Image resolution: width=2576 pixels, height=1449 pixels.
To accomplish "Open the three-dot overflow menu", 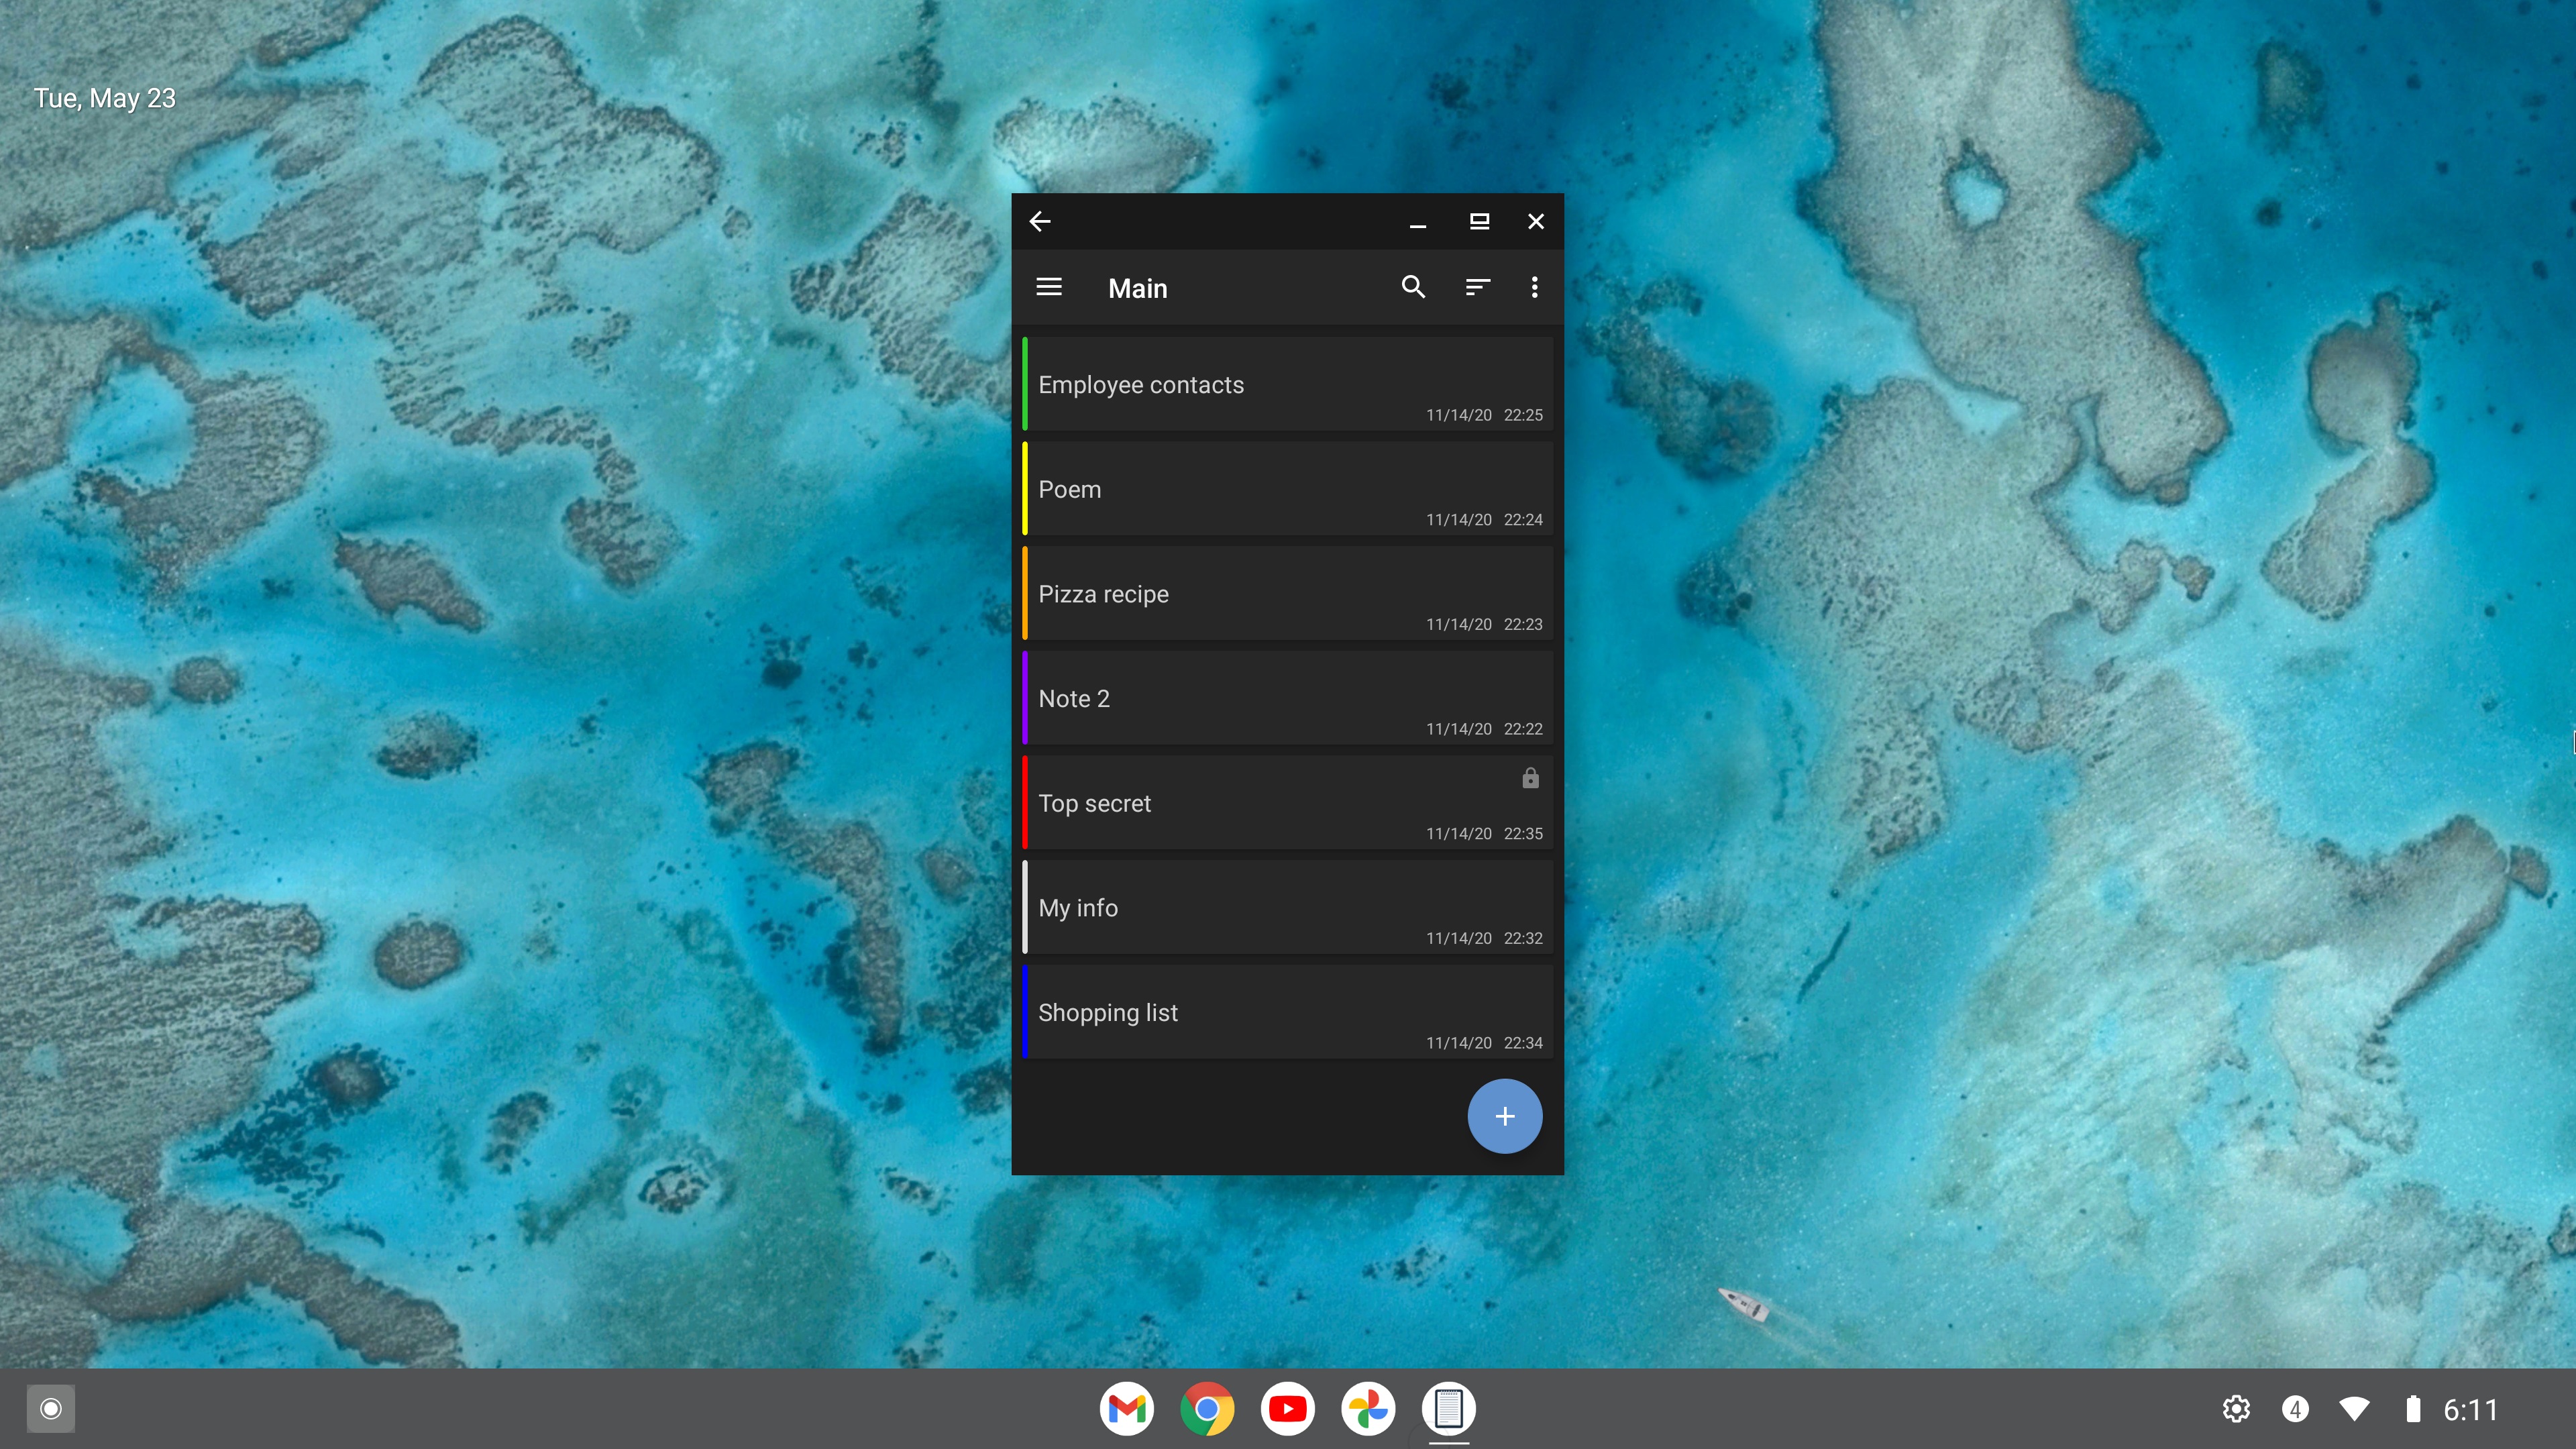I will pyautogui.click(x=1534, y=288).
